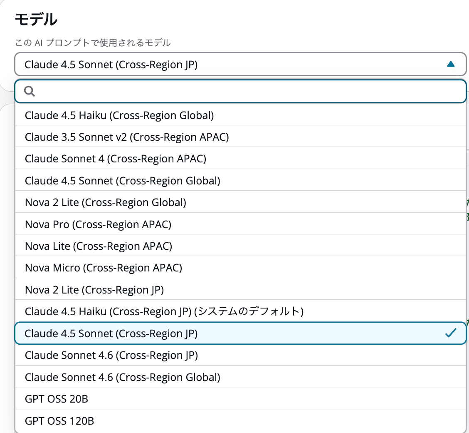Click the model search input field

[x=240, y=91]
